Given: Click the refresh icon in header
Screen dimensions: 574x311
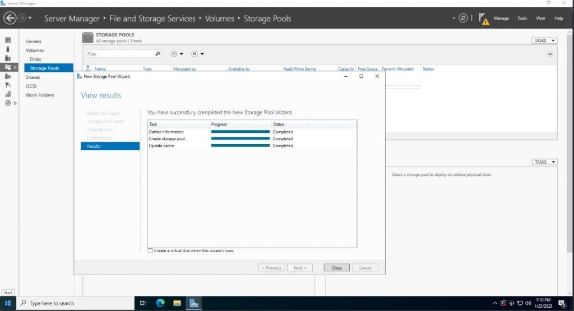Looking at the screenshot, I should 463,18.
